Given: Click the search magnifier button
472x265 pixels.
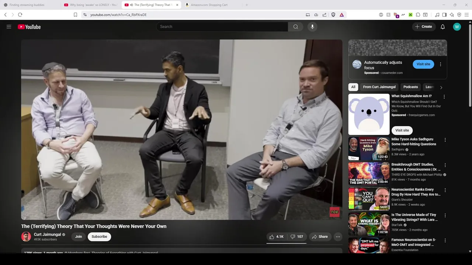Looking at the screenshot, I should tap(296, 26).
